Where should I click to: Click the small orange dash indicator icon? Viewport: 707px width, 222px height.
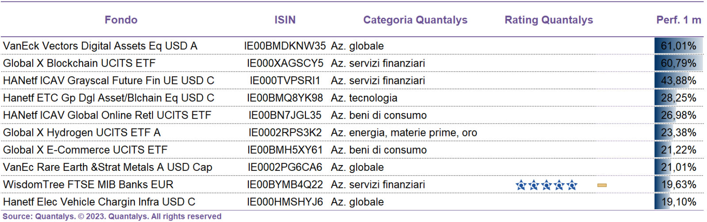coord(602,185)
